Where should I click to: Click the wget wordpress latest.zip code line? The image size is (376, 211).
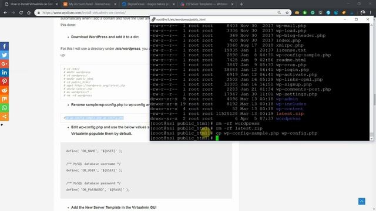(x=95, y=86)
